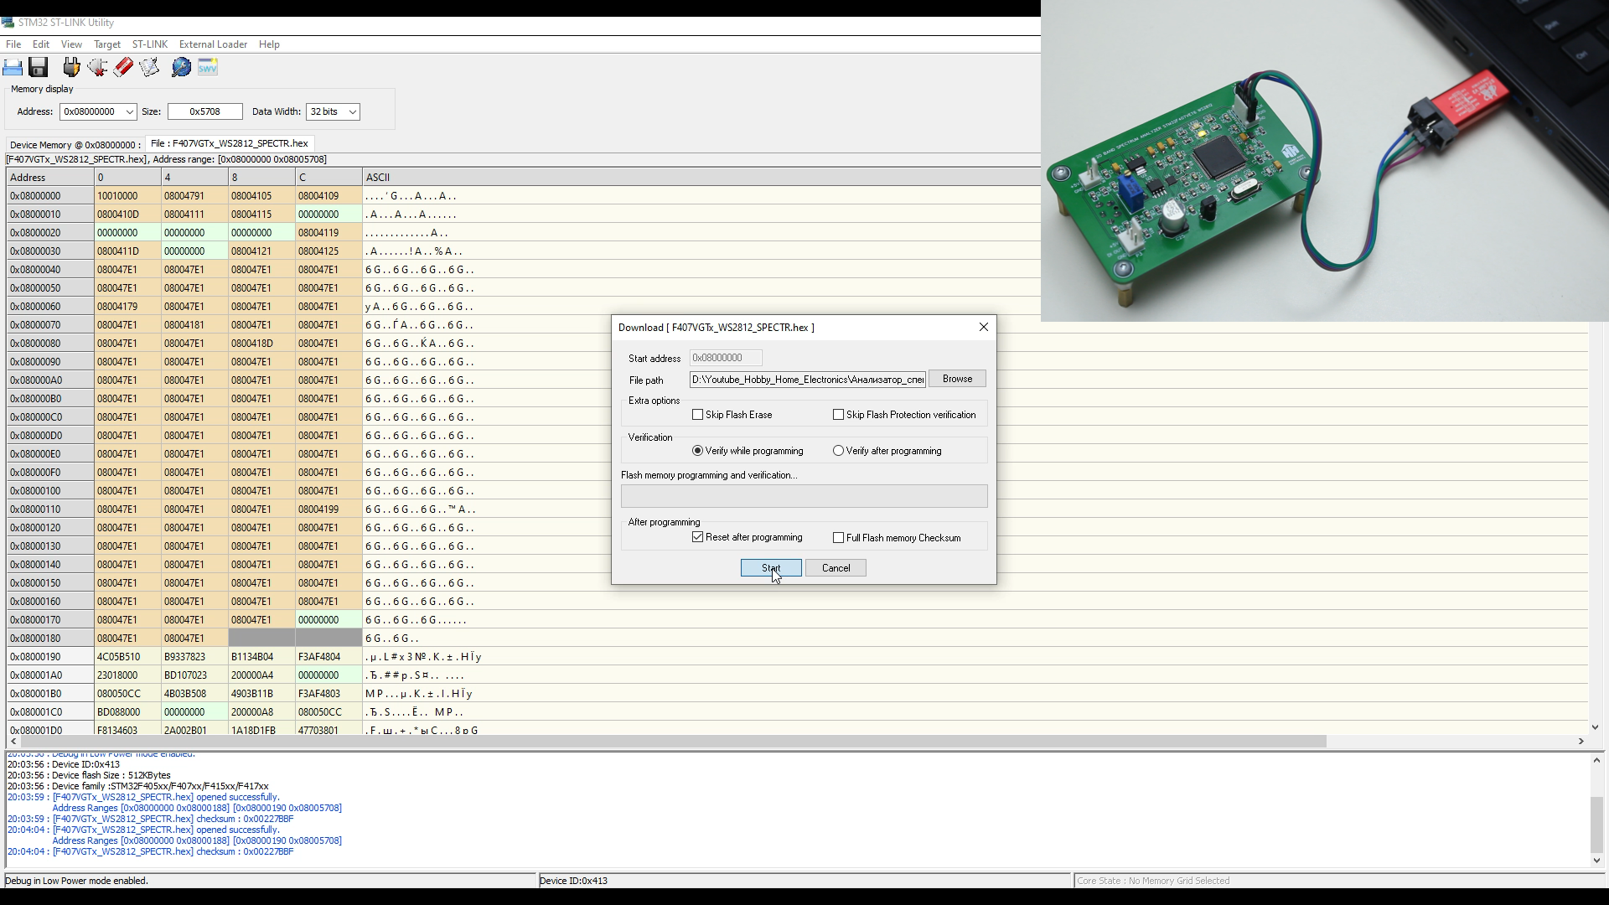
Task: Open the External Loader menu
Action: click(213, 44)
